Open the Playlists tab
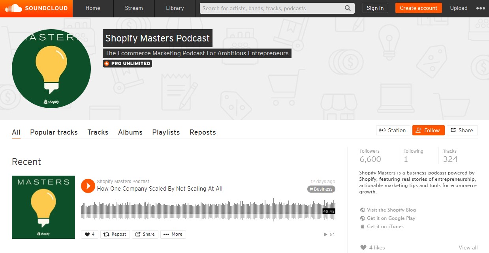Viewport: 489px width, 253px height. point(166,132)
